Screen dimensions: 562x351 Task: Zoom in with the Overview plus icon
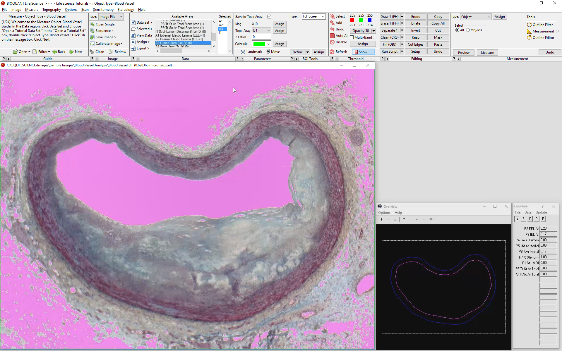[381, 219]
